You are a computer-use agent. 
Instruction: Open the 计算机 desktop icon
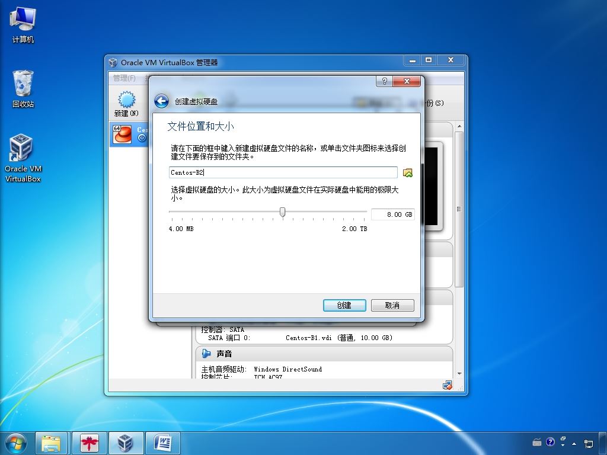click(23, 24)
